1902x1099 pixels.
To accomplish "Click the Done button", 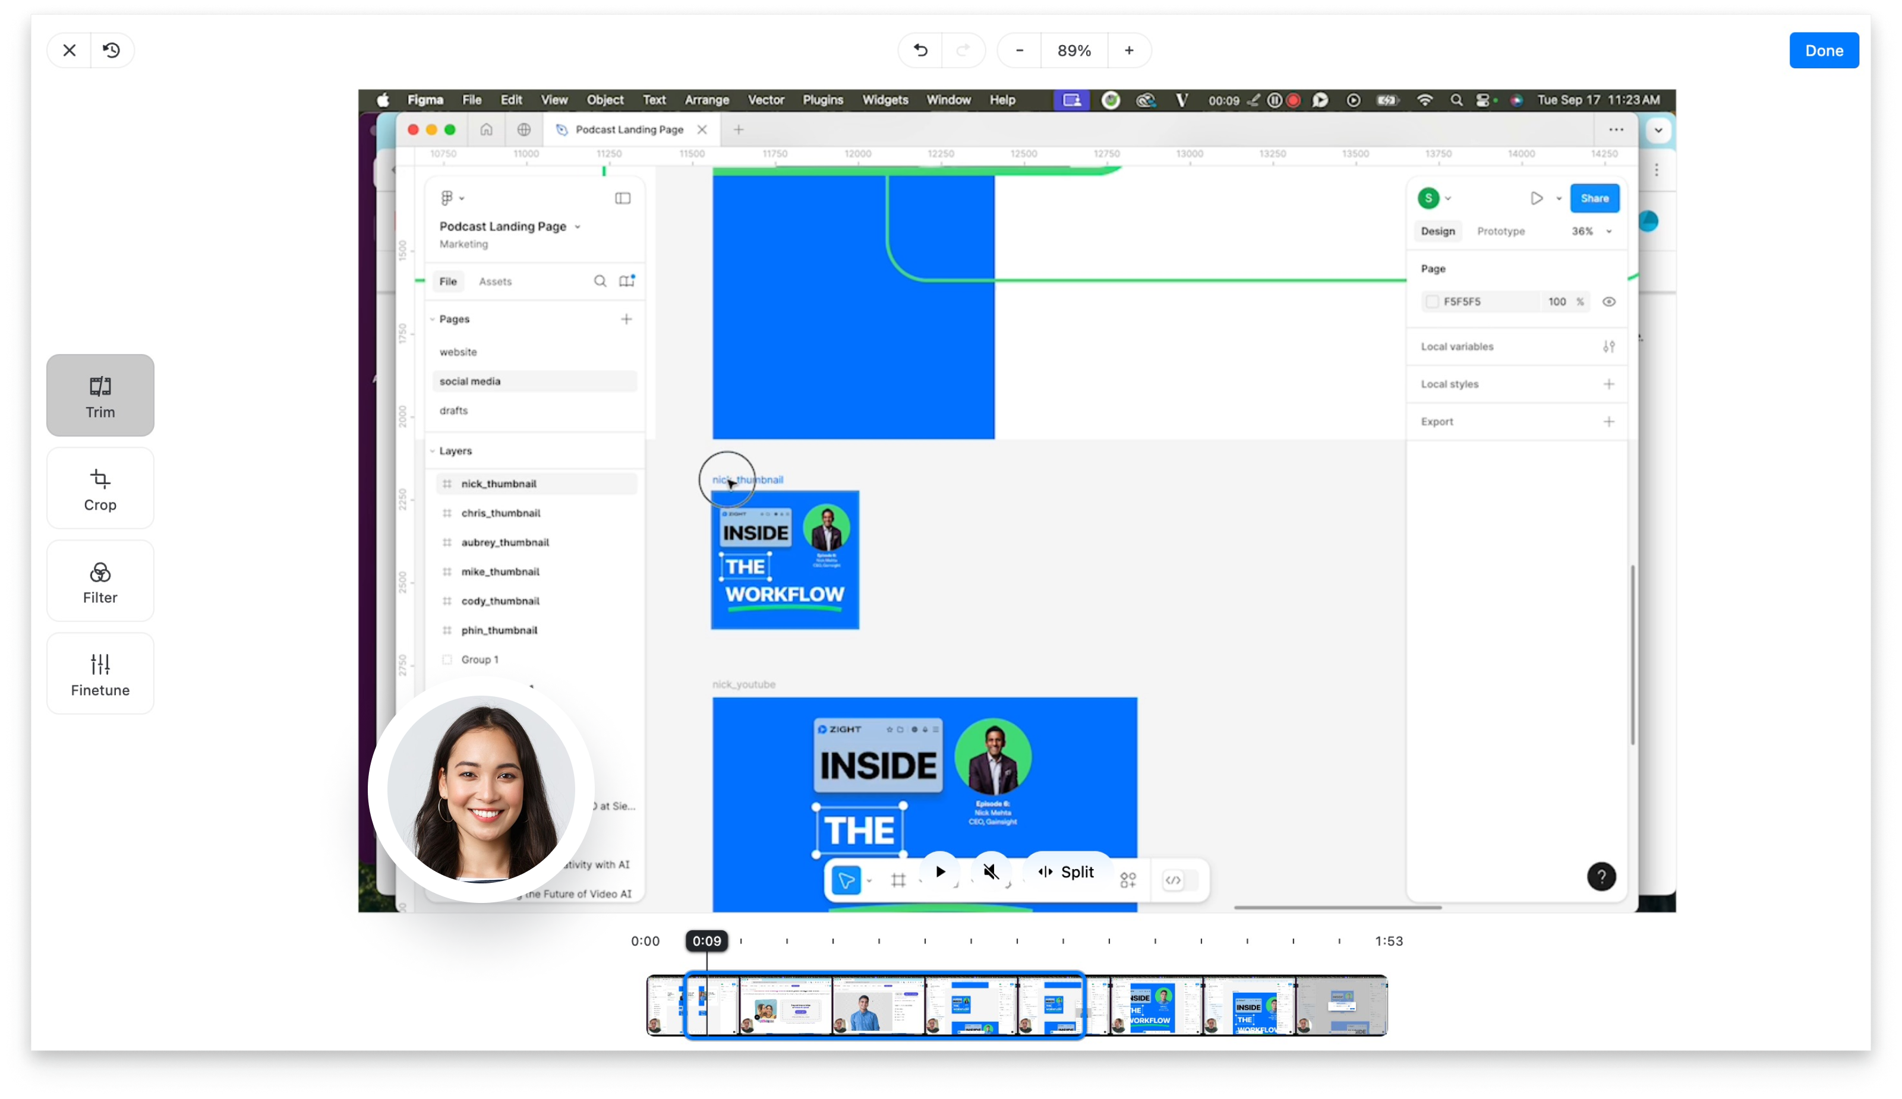I will pyautogui.click(x=1824, y=50).
